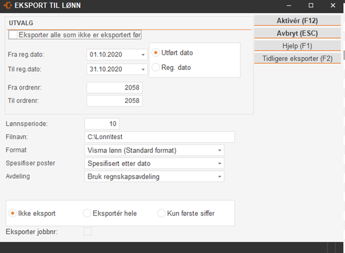Click the orange app logo in title bar
The image size is (345, 253).
[8, 6]
